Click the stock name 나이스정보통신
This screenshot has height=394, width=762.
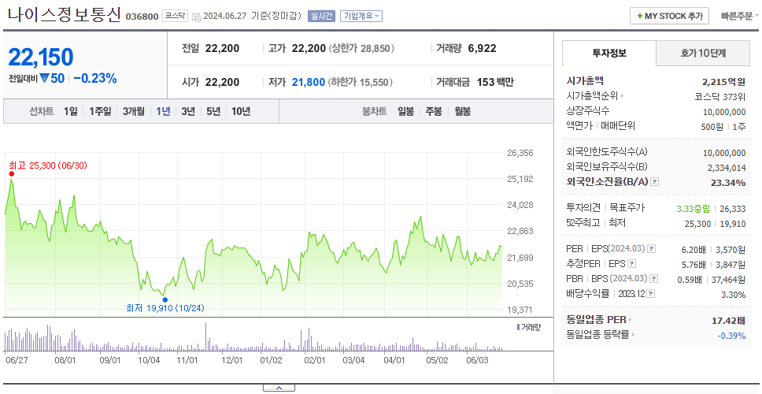click(x=64, y=15)
